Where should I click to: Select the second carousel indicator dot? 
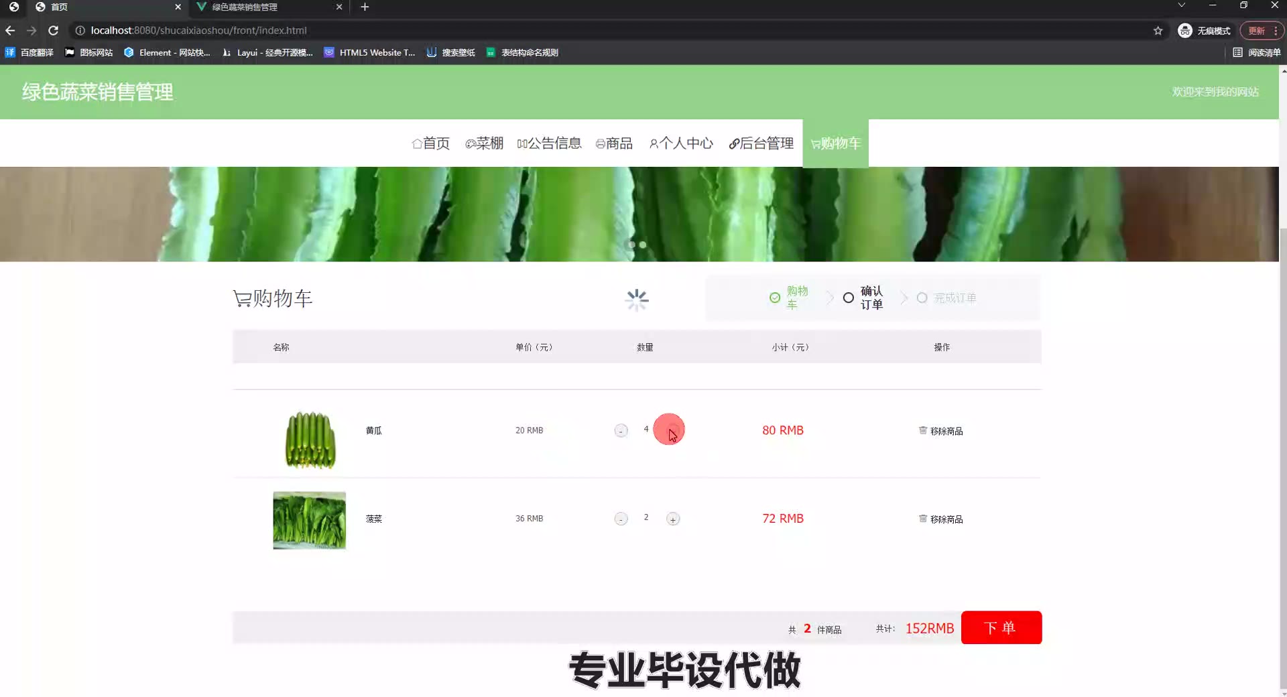(643, 245)
